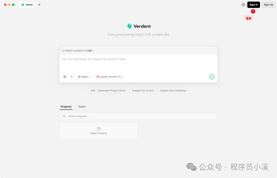Click the plus attachment icon in prompt box
The width and height of the screenshot is (277, 178).
[x=72, y=77]
